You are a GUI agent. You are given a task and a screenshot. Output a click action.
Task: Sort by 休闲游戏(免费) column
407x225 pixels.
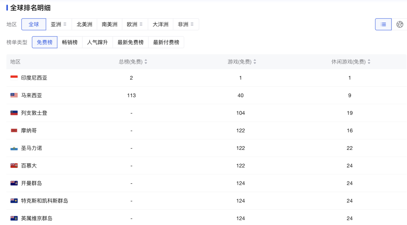[369, 62]
